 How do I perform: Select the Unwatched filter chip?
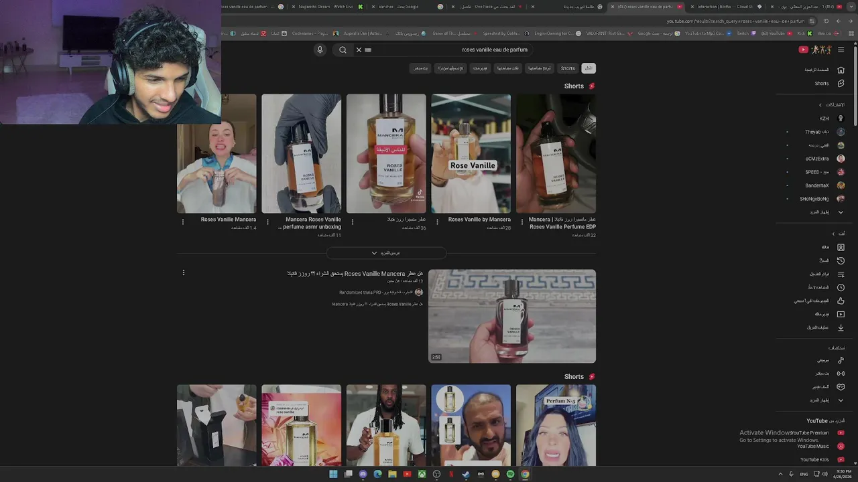click(539, 68)
